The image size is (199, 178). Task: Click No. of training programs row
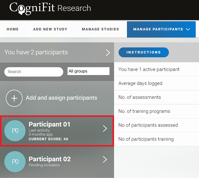(144, 111)
